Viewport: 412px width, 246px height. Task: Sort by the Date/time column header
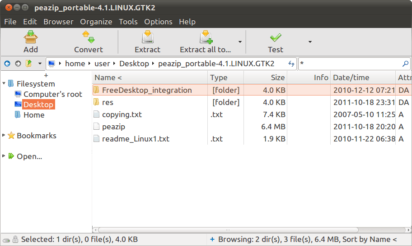363,77
